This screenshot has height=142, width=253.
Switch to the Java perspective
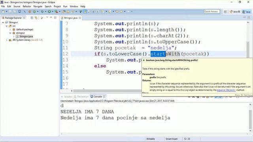point(246,11)
